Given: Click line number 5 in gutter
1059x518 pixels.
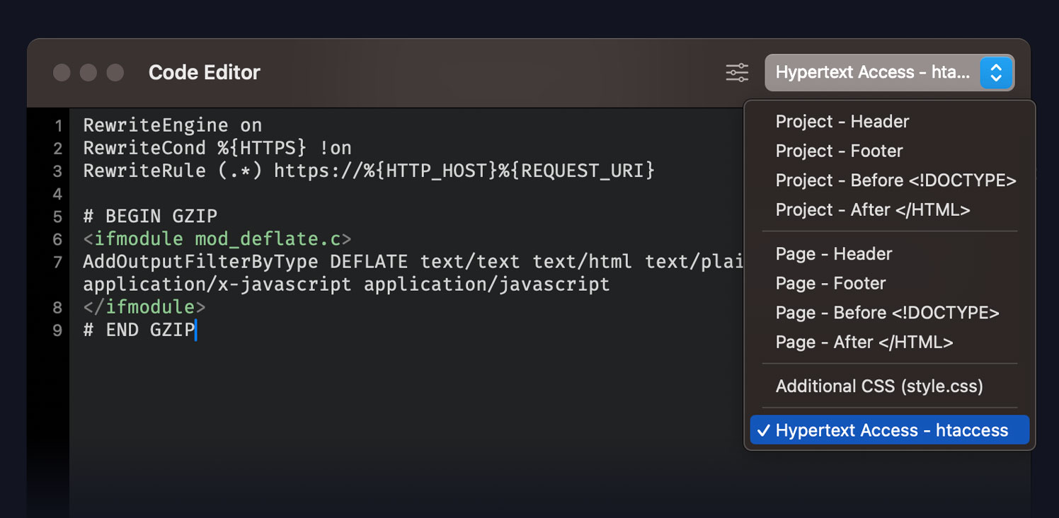Looking at the screenshot, I should pos(57,217).
